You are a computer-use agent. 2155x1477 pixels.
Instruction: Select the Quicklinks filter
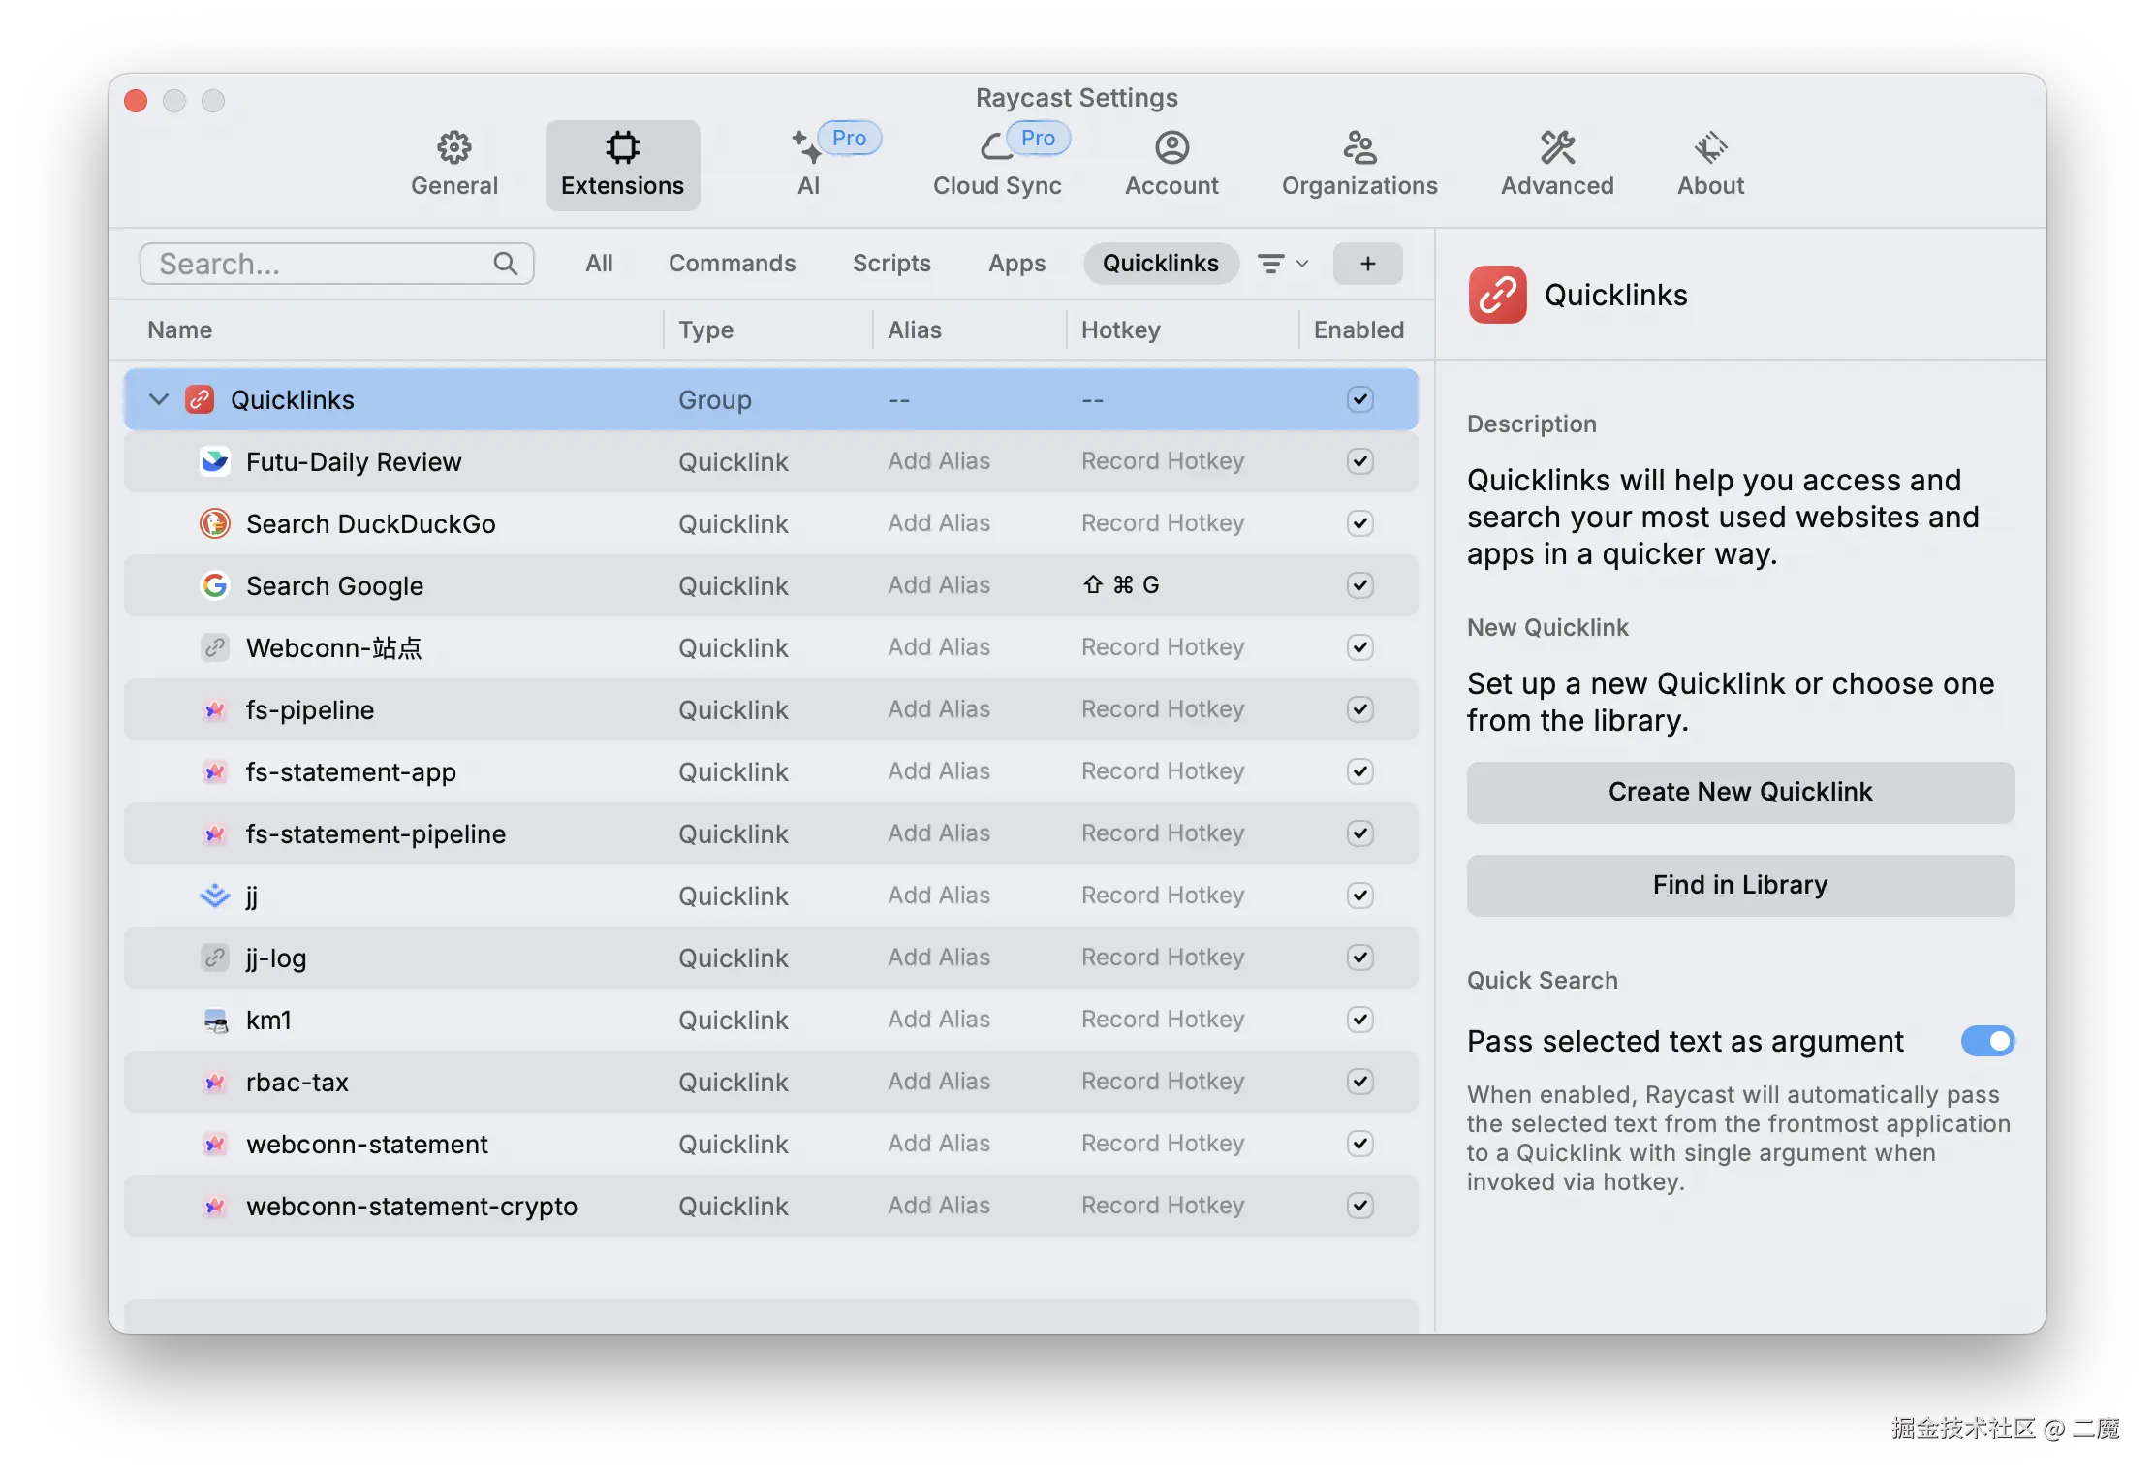pos(1161,264)
